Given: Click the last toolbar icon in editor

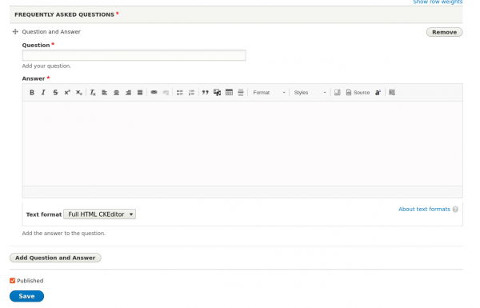Looking at the screenshot, I should [392, 93].
